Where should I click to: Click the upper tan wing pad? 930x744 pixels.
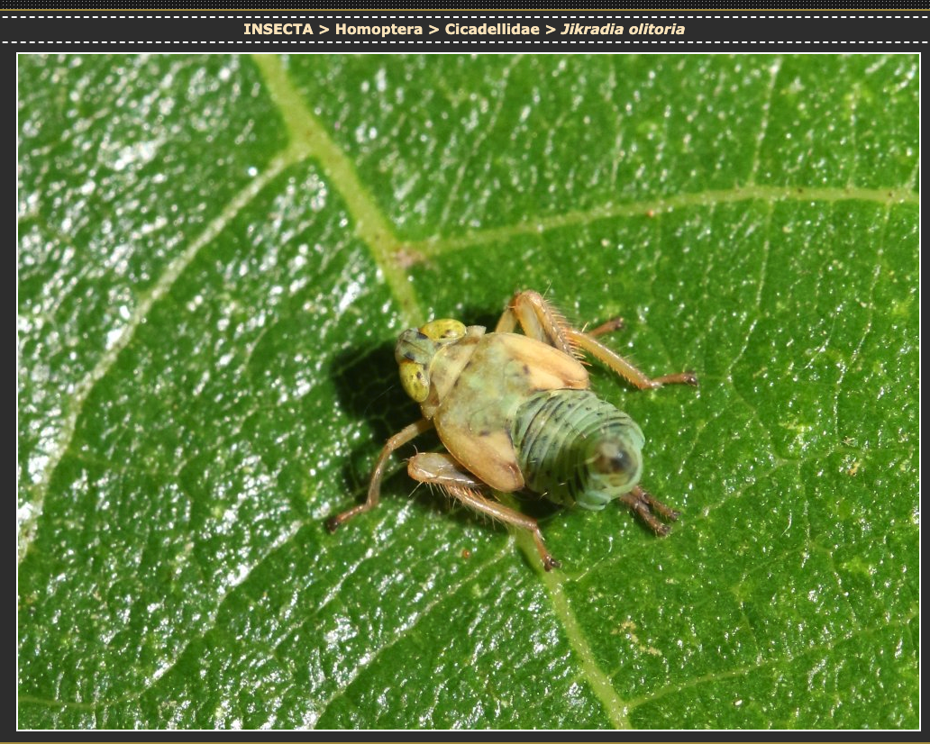[541, 361]
